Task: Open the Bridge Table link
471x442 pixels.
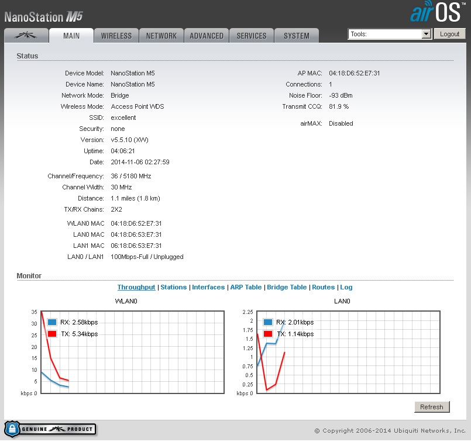Action: coord(287,287)
